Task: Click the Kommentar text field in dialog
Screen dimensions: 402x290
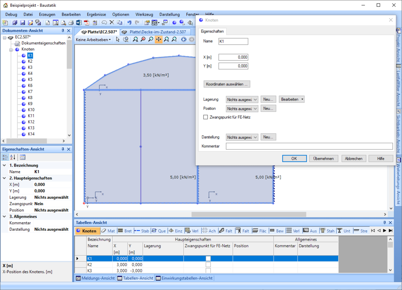Action: [x=309, y=146]
